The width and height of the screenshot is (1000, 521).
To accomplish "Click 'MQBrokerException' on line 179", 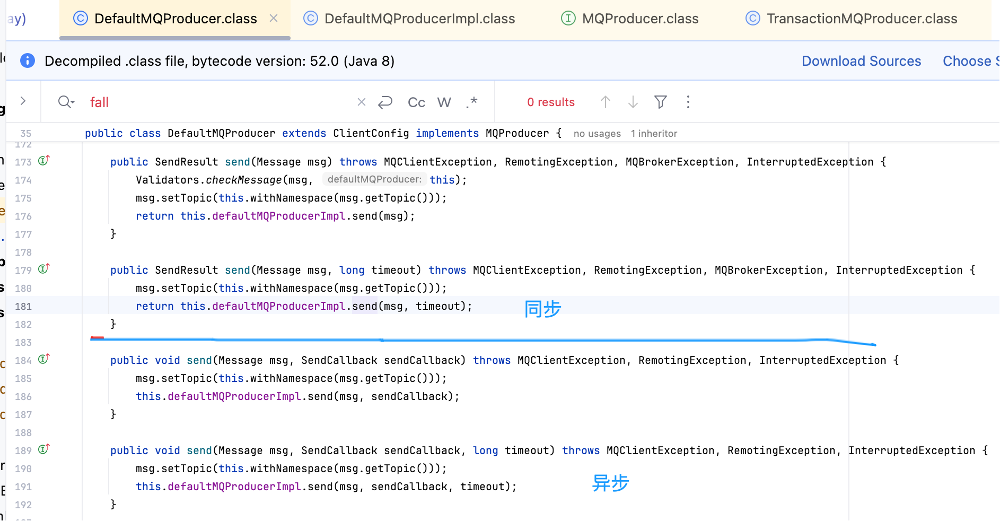I will tap(769, 270).
